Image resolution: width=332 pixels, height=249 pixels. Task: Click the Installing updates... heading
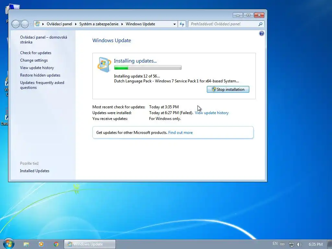click(135, 61)
